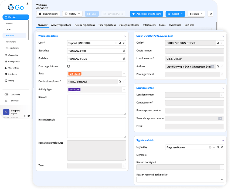
Task: Search orders with the Order field magnifier
Action: click(218, 43)
